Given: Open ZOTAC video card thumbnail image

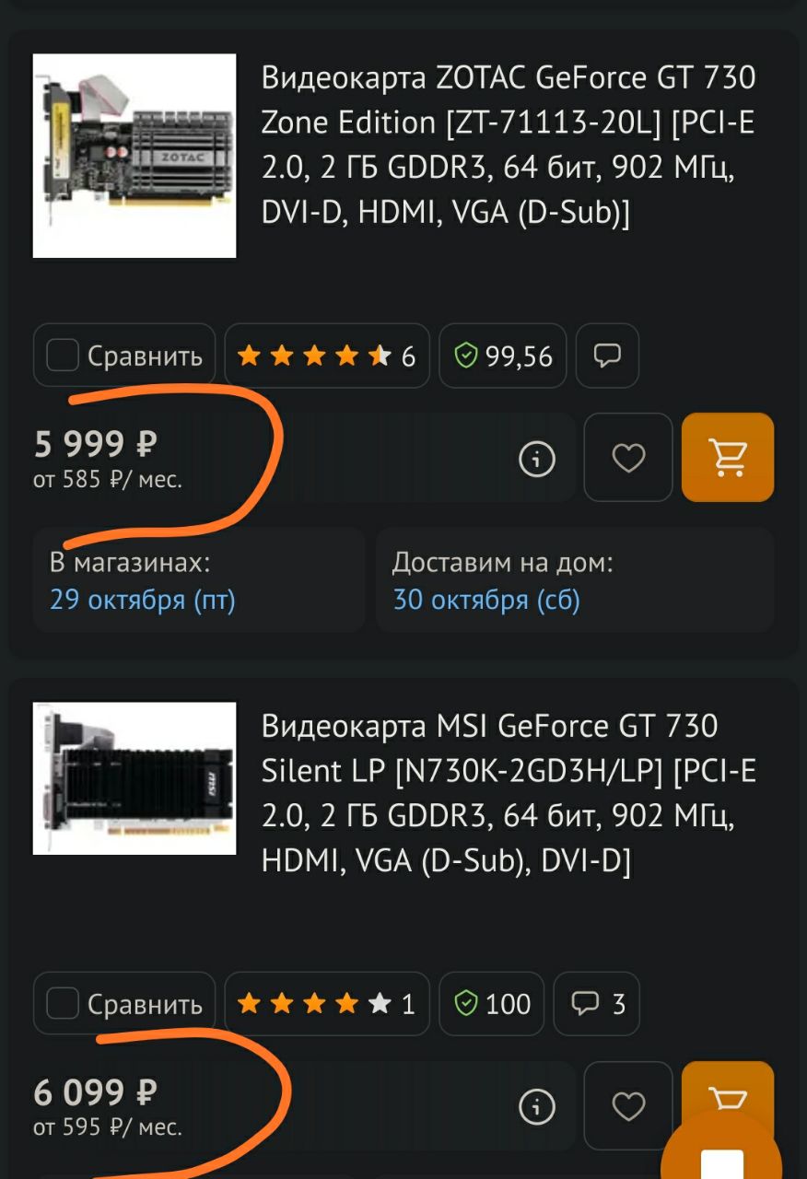Looking at the screenshot, I should 134,156.
